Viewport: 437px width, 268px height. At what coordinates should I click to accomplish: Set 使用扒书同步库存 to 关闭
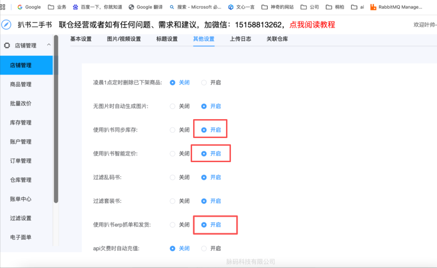pyautogui.click(x=179, y=130)
